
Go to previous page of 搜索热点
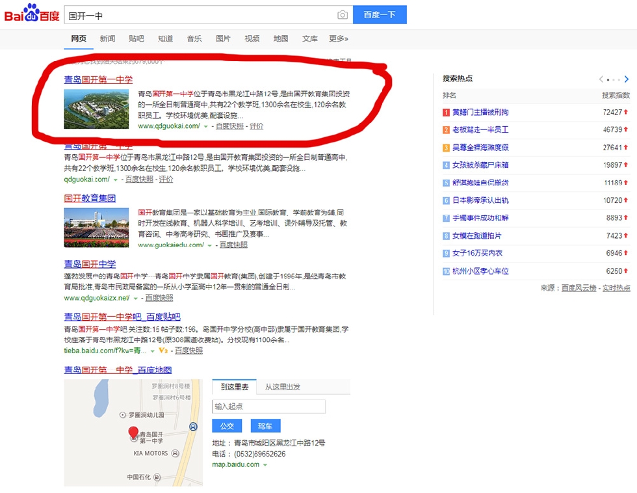(x=601, y=79)
